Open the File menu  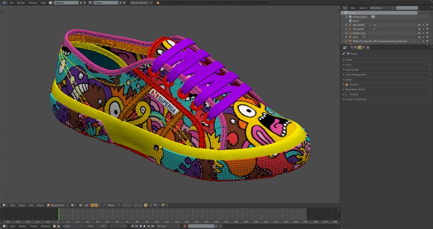(x=11, y=3)
